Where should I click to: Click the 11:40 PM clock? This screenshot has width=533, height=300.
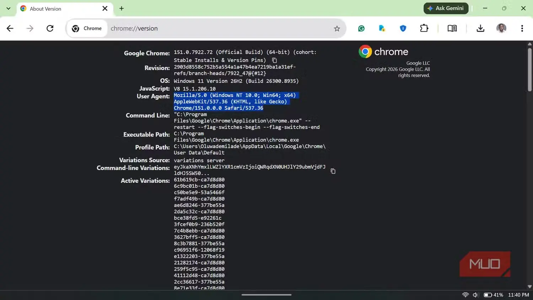point(518,295)
